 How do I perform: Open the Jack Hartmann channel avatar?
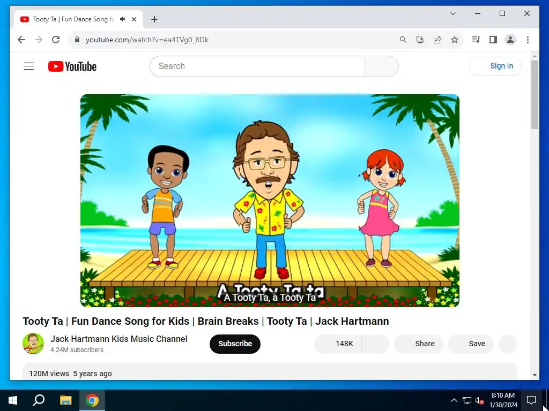pyautogui.click(x=33, y=344)
